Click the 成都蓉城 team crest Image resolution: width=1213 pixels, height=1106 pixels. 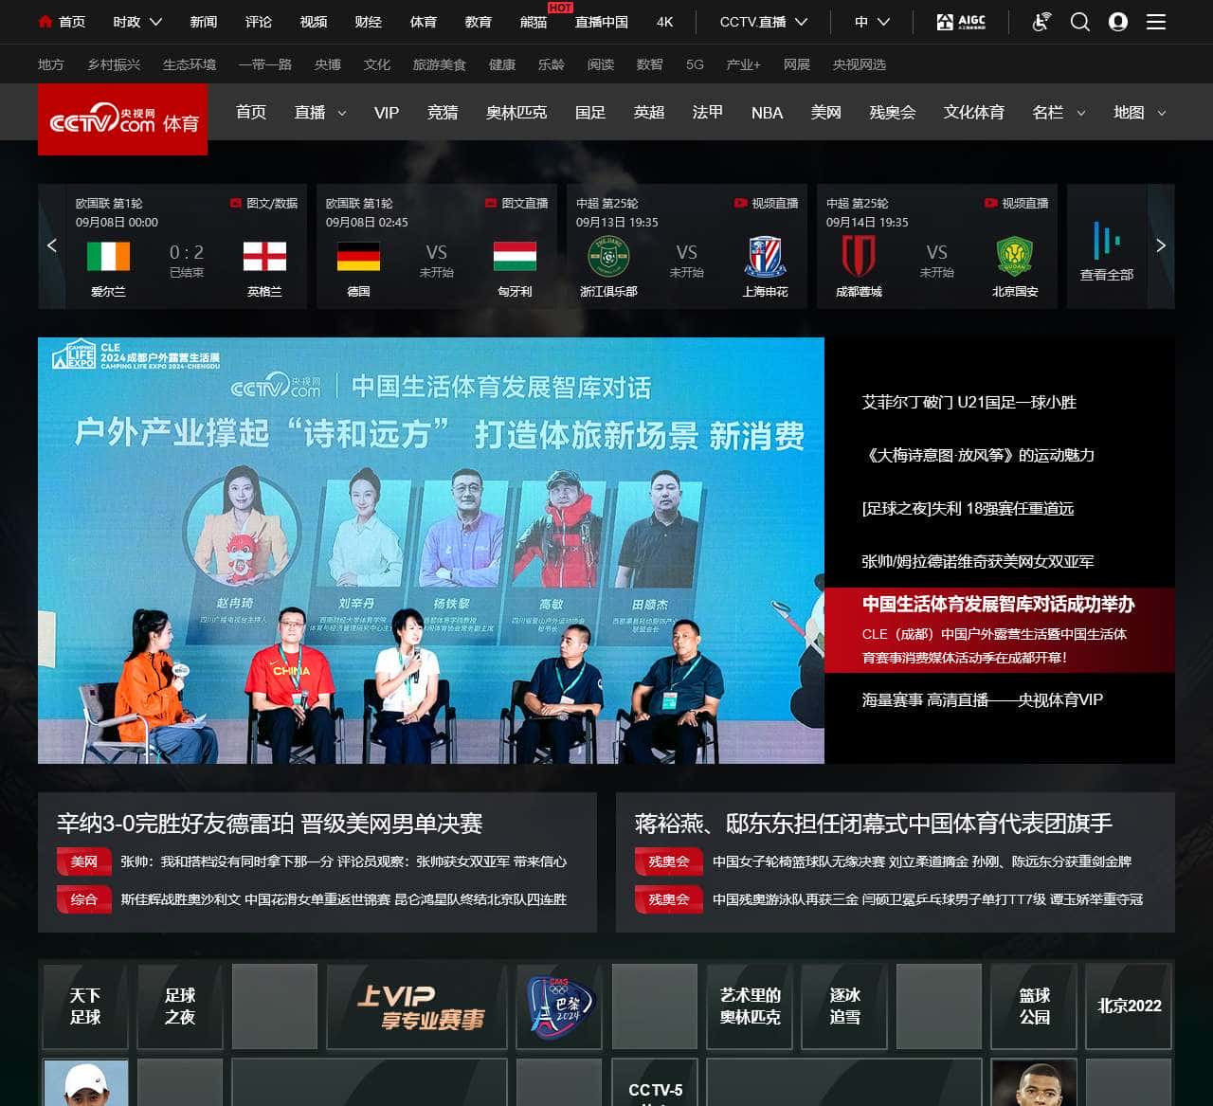859,256
